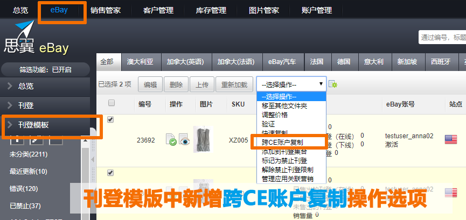Select 解除禁止刊登限制 from dropdown

pyautogui.click(x=287, y=170)
